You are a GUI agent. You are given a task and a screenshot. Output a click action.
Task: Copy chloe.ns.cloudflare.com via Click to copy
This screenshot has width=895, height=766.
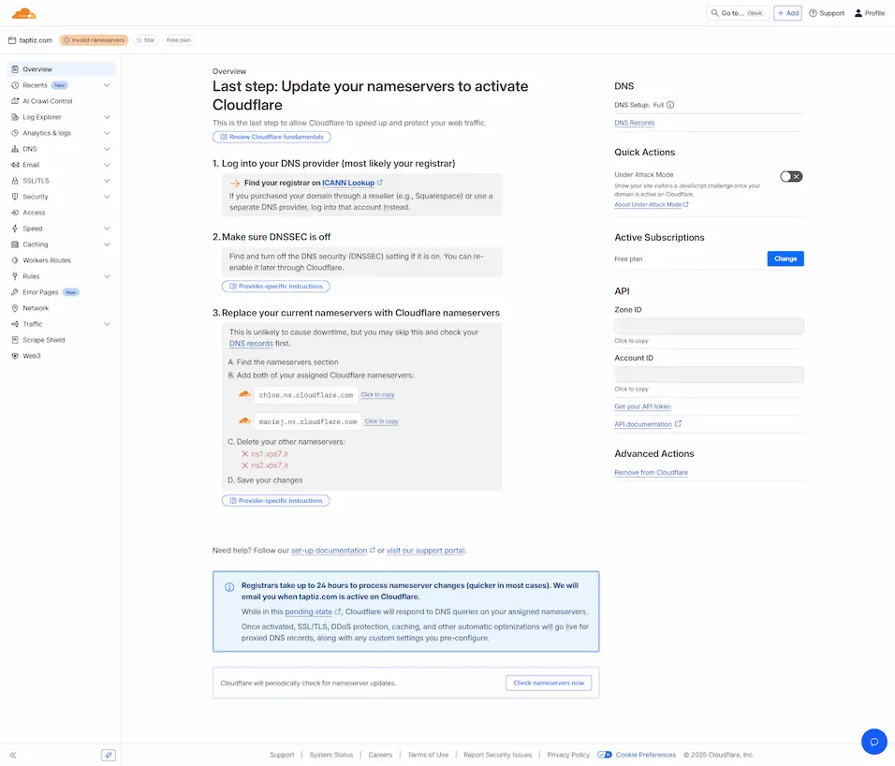(x=377, y=395)
